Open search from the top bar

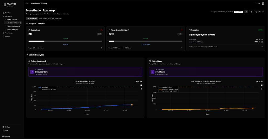[x=255, y=3]
